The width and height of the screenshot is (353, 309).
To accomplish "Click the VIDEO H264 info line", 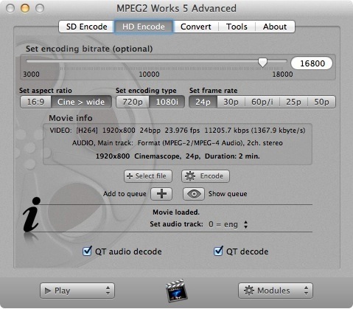I will tap(178, 131).
